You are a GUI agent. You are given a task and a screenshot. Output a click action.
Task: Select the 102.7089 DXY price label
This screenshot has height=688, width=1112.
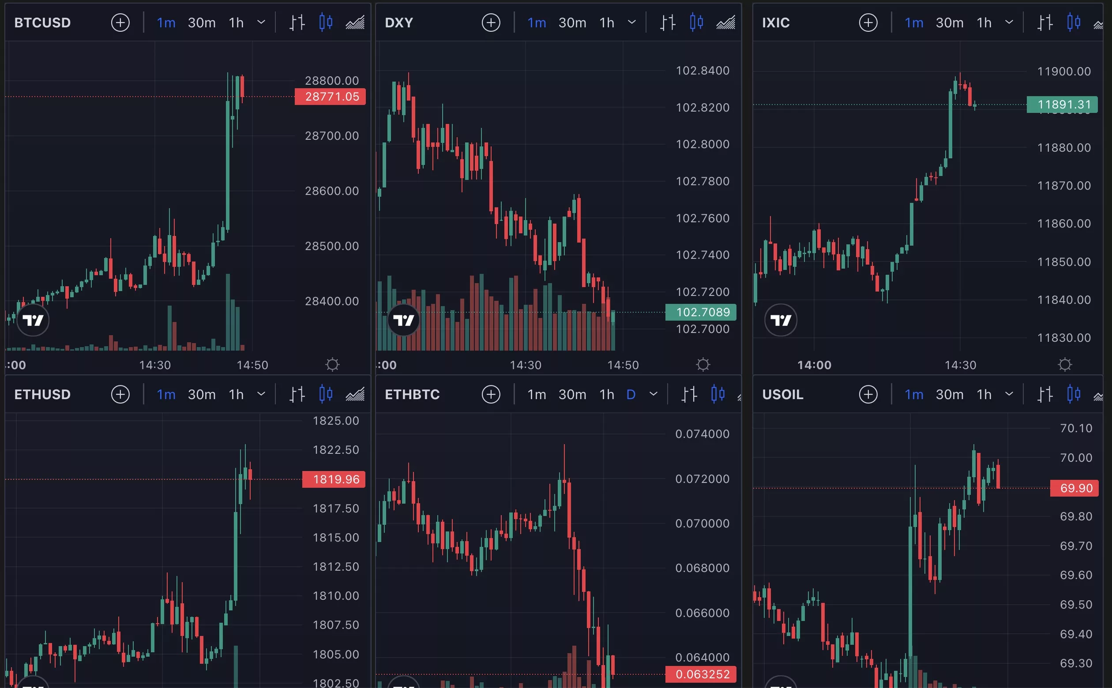[x=701, y=312]
